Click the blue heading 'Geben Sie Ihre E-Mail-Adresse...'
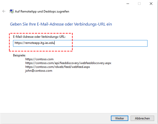The image size is (158, 124). coord(61,24)
